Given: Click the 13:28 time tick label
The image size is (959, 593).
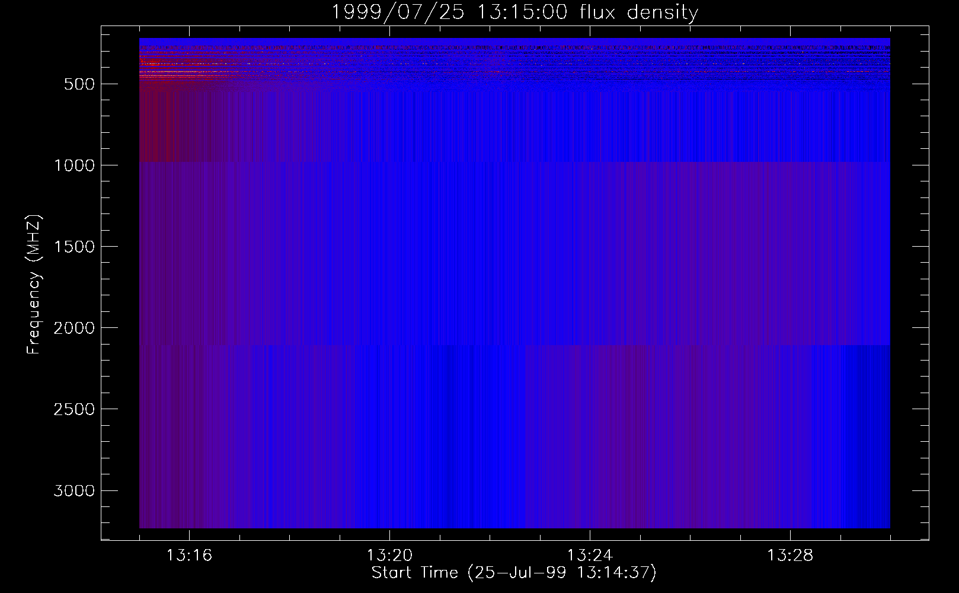Looking at the screenshot, I should tap(790, 556).
